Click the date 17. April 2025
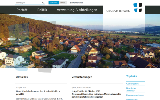The height and width of the screenshot is (100, 160). coord(21,87)
